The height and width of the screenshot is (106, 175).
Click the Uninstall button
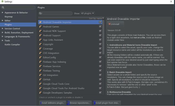pyautogui.click(x=115, y=24)
